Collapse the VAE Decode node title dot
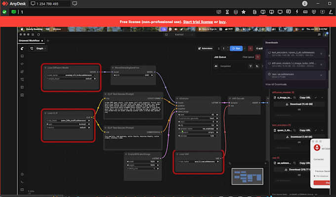Screen dimensions: 336x197 tap(230, 99)
